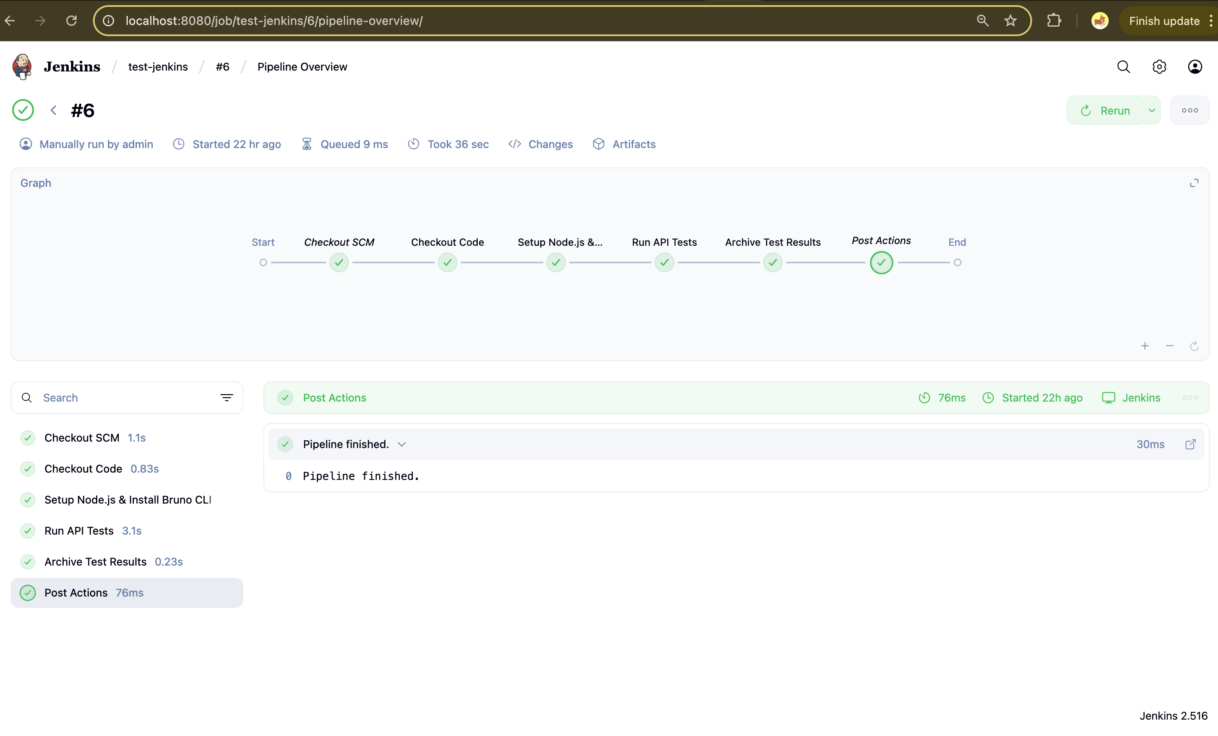This screenshot has width=1218, height=736.
Task: Open the Post Actions row options menu
Action: pos(1190,397)
